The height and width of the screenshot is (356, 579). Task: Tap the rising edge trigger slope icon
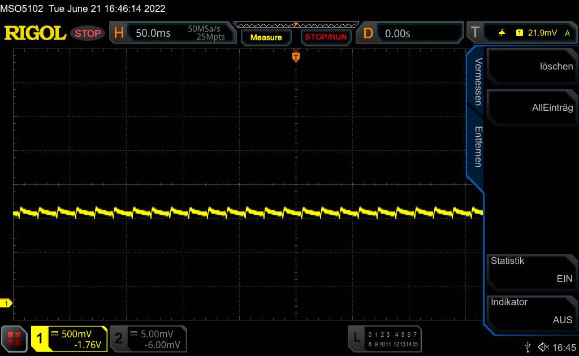point(502,33)
